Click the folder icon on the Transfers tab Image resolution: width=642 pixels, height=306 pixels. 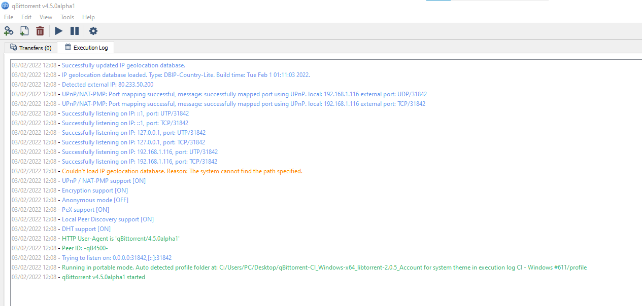(12, 47)
